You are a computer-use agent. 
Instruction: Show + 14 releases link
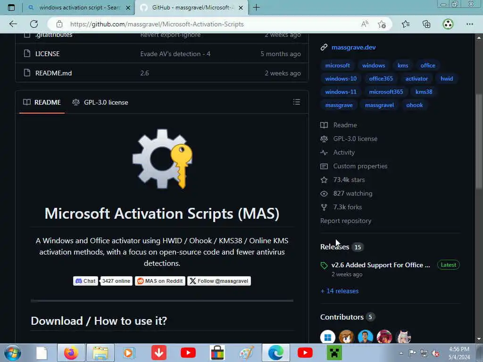tap(340, 291)
